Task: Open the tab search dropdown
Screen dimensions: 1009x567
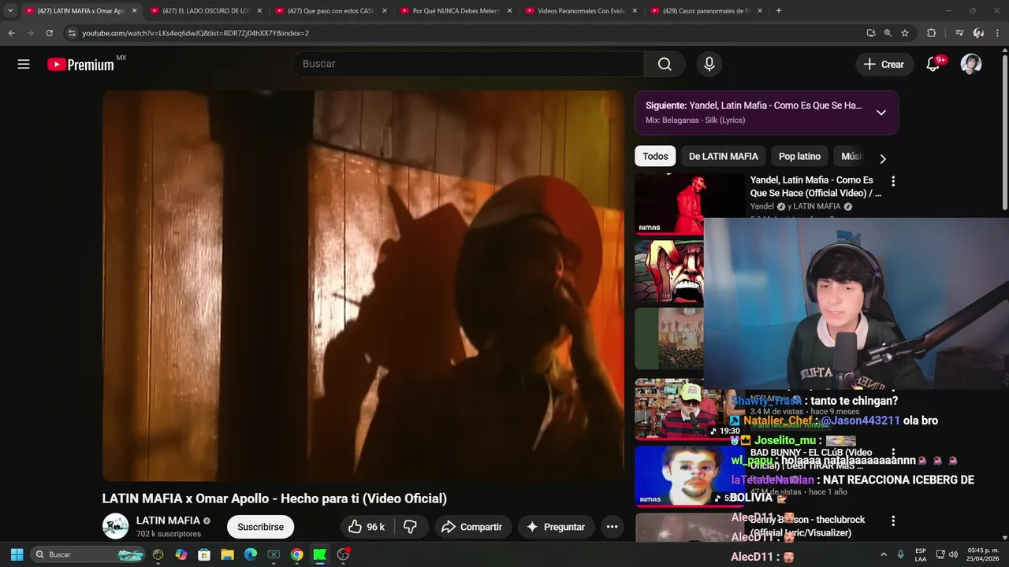Action: click(10, 11)
